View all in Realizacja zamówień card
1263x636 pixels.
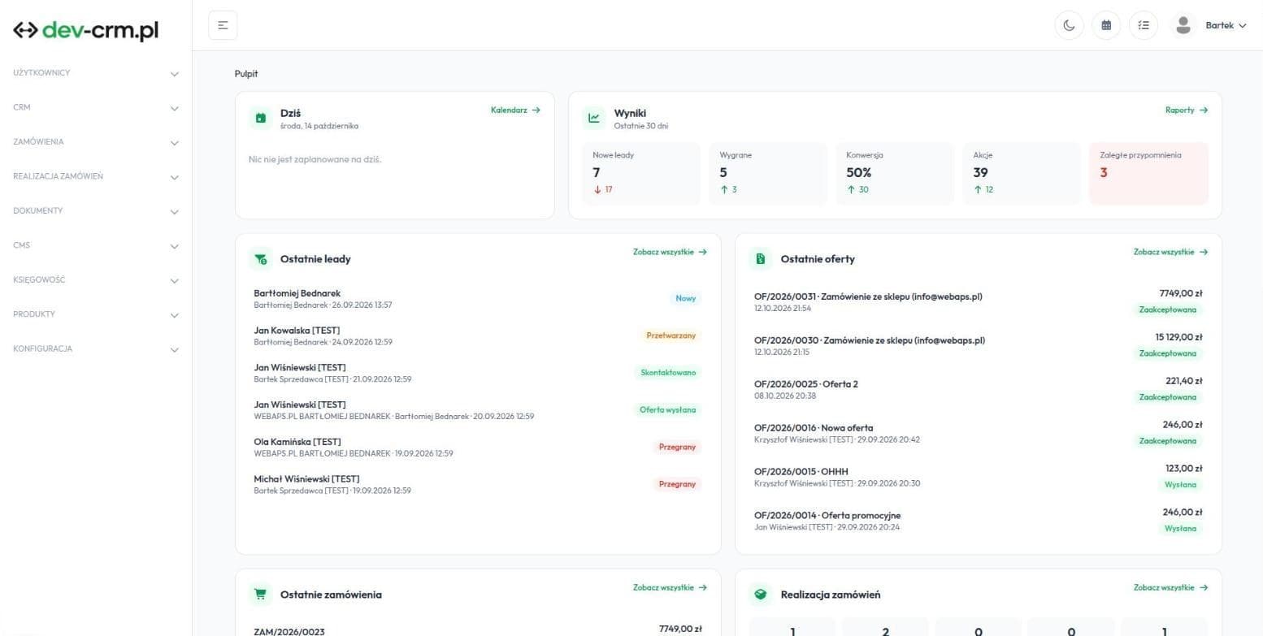(1170, 587)
